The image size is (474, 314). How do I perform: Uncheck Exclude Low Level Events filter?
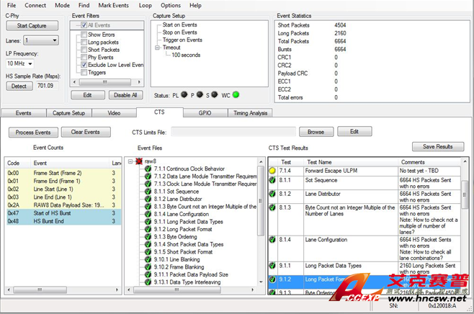[x=83, y=65]
